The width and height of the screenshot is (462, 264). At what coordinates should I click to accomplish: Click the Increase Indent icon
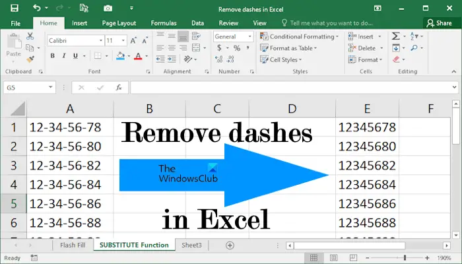coord(172,59)
